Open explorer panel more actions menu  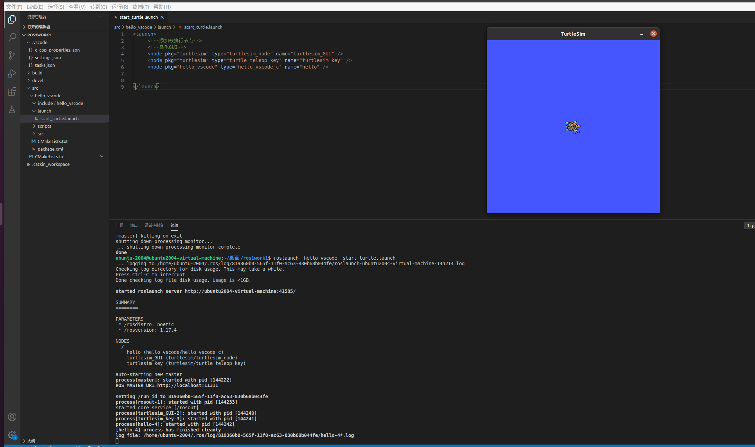(100, 17)
